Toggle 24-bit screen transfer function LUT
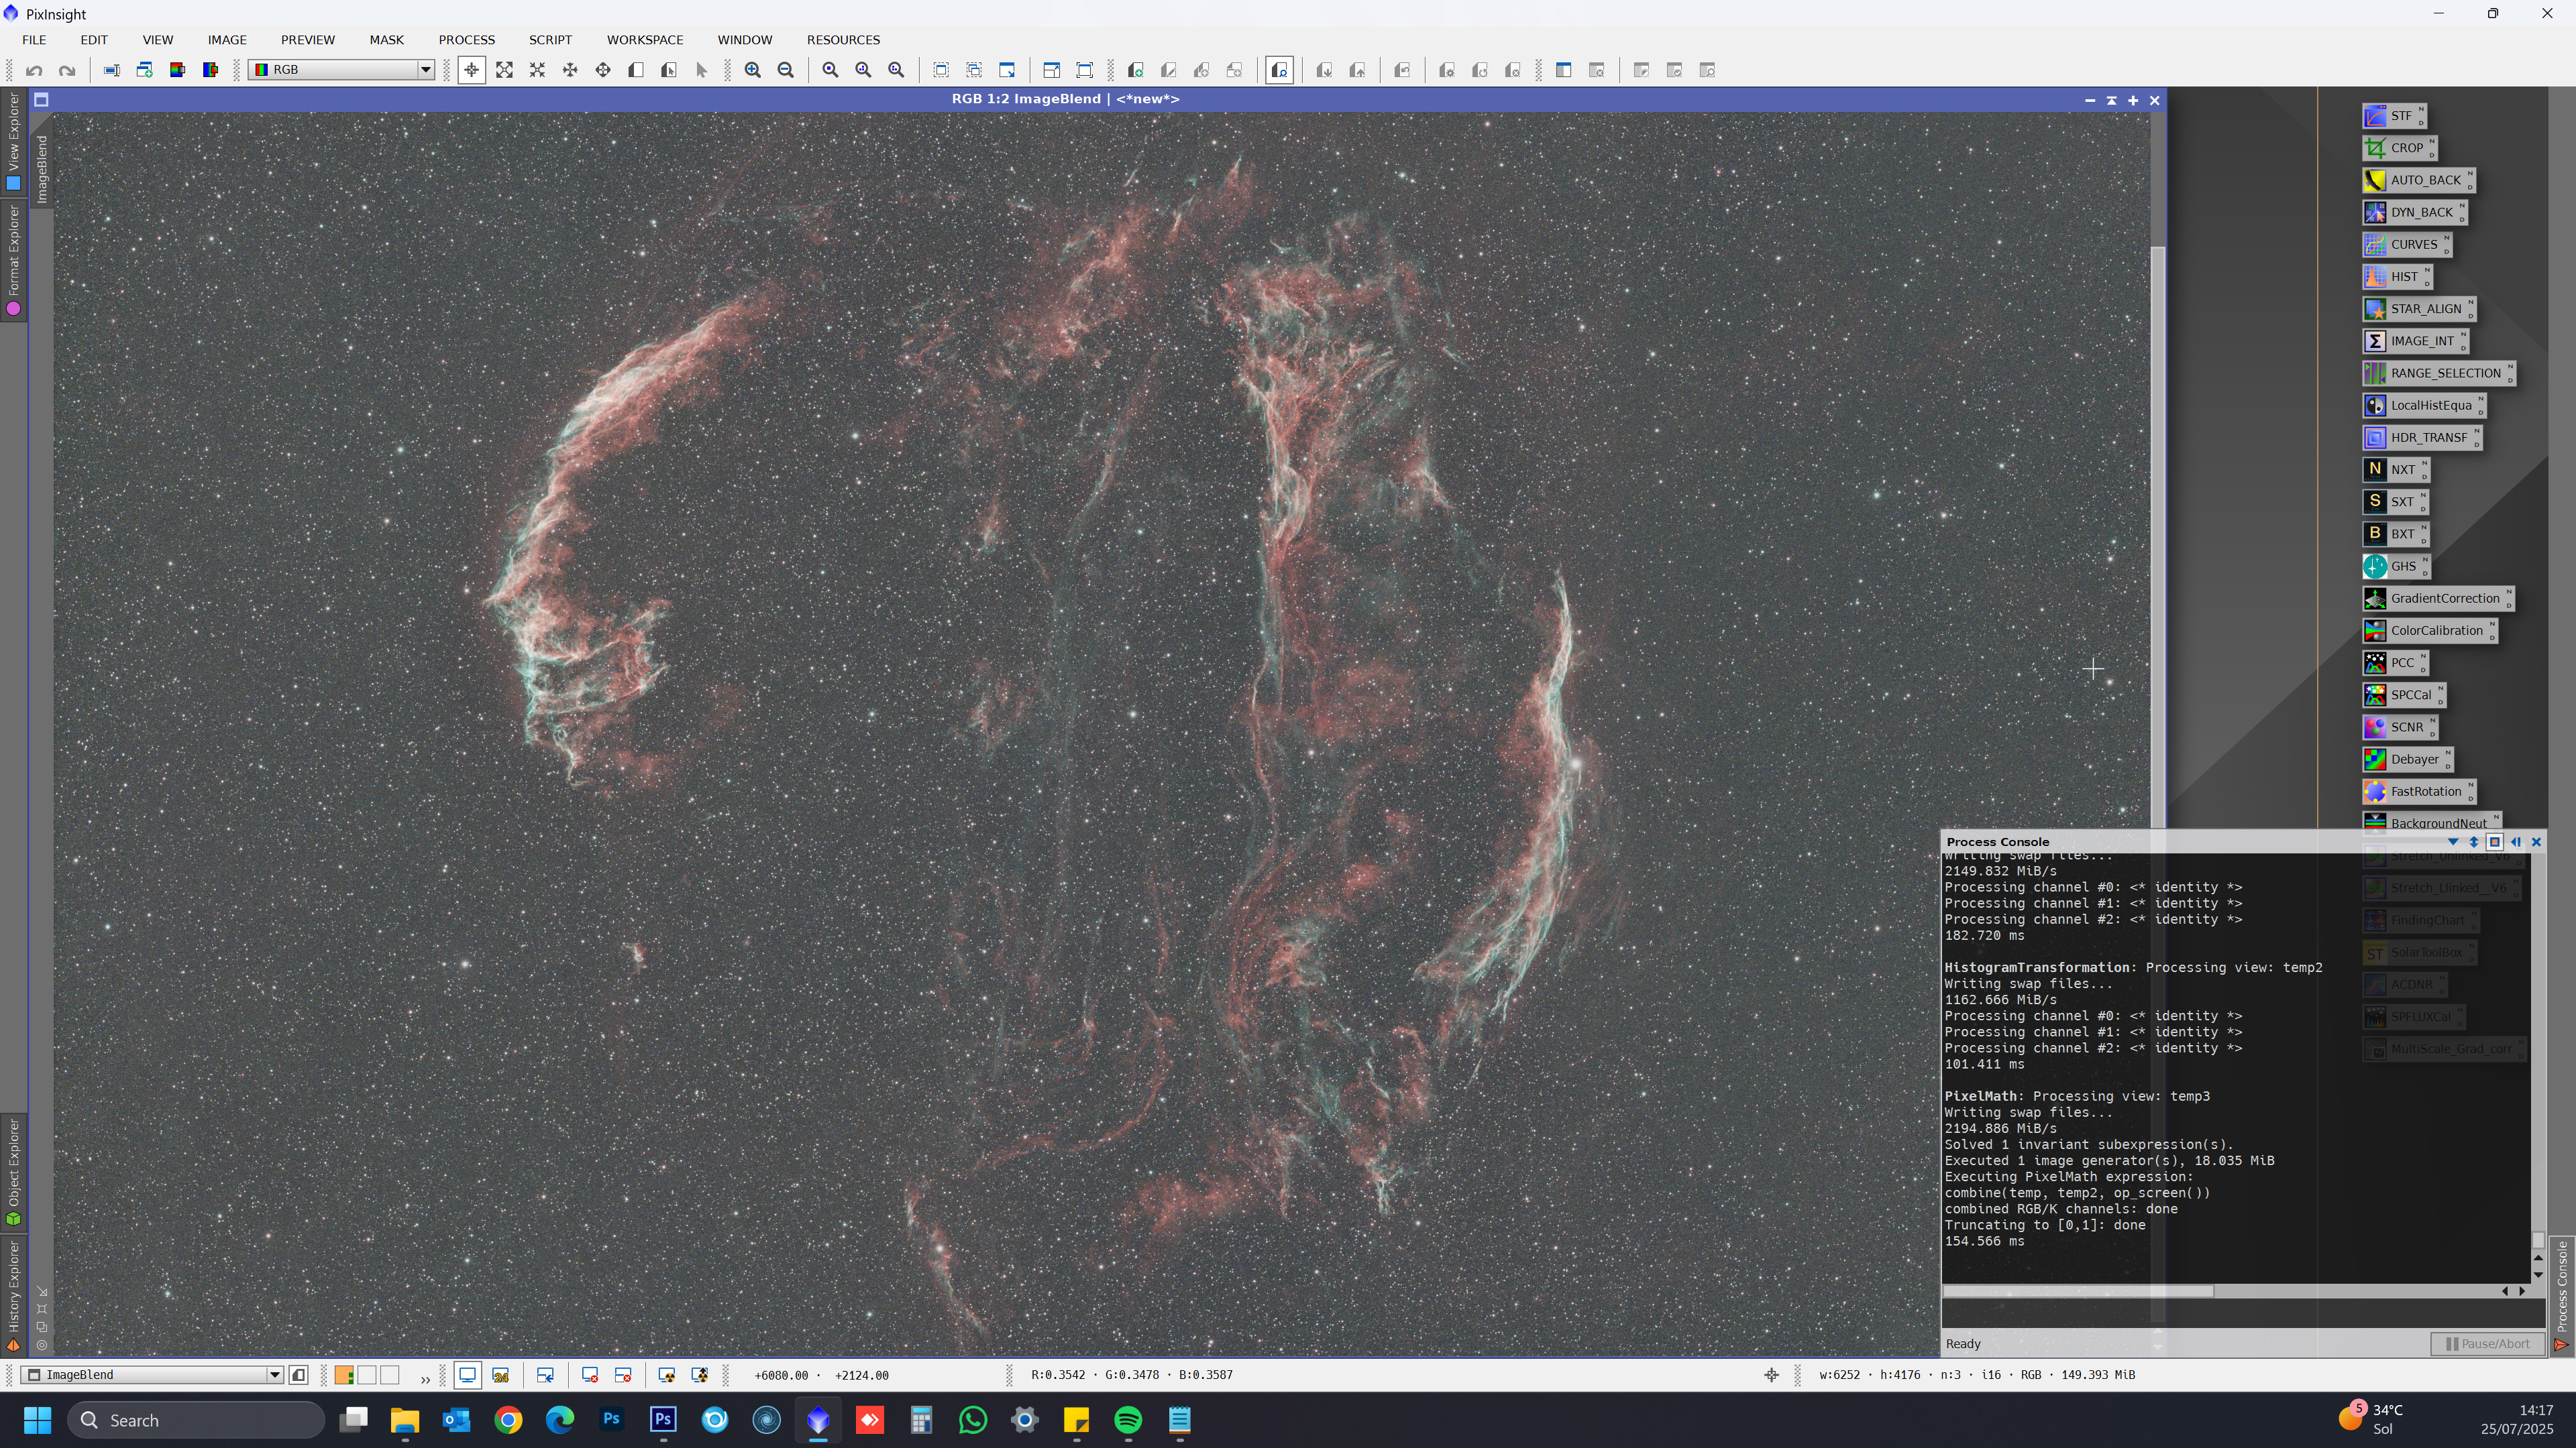Viewport: 2576px width, 1448px height. point(500,1376)
